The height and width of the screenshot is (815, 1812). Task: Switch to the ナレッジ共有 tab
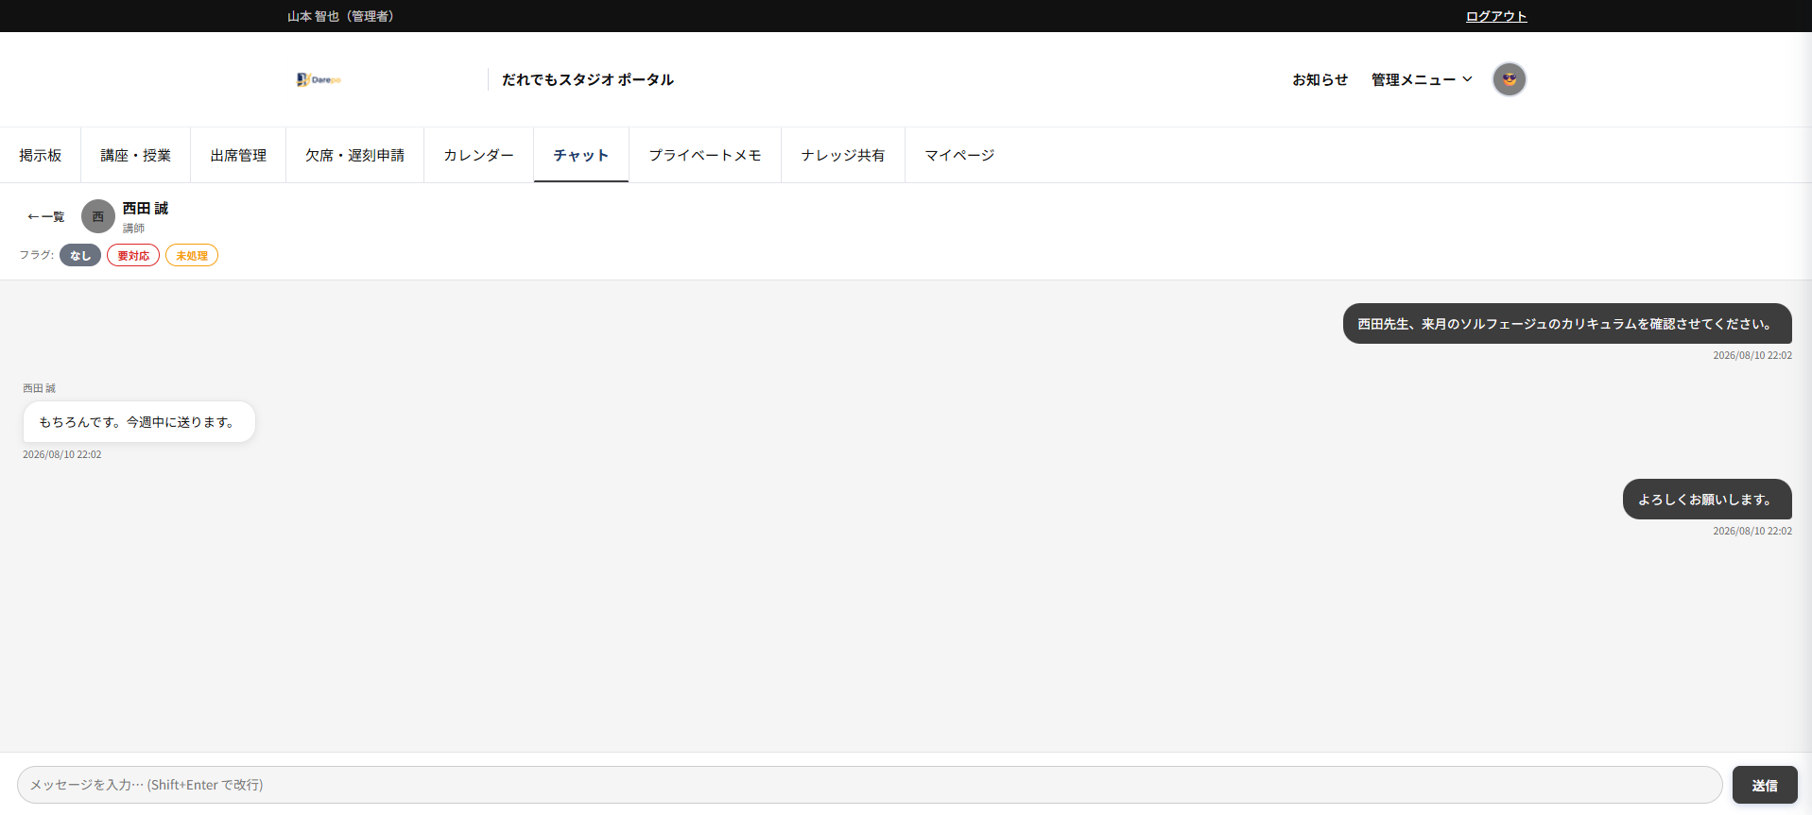click(843, 155)
